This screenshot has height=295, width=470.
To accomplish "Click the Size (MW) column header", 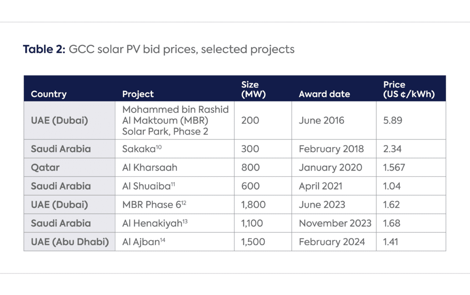I will 253,89.
